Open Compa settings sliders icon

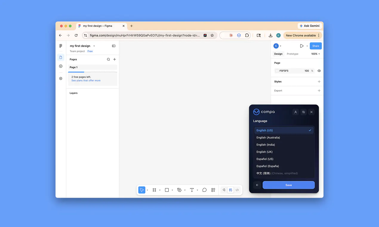(x=303, y=112)
